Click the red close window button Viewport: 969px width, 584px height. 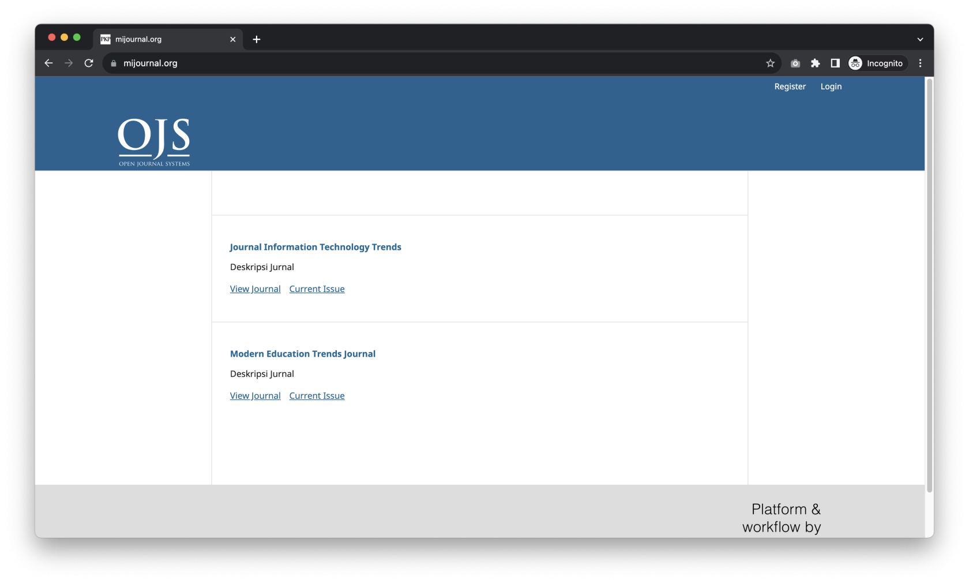(52, 37)
